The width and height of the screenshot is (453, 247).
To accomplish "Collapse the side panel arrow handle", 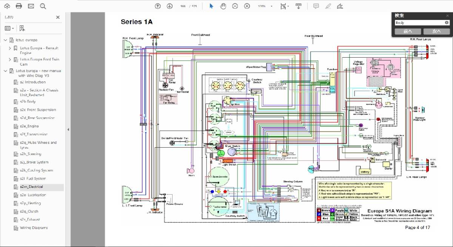I will click(x=68, y=130).
